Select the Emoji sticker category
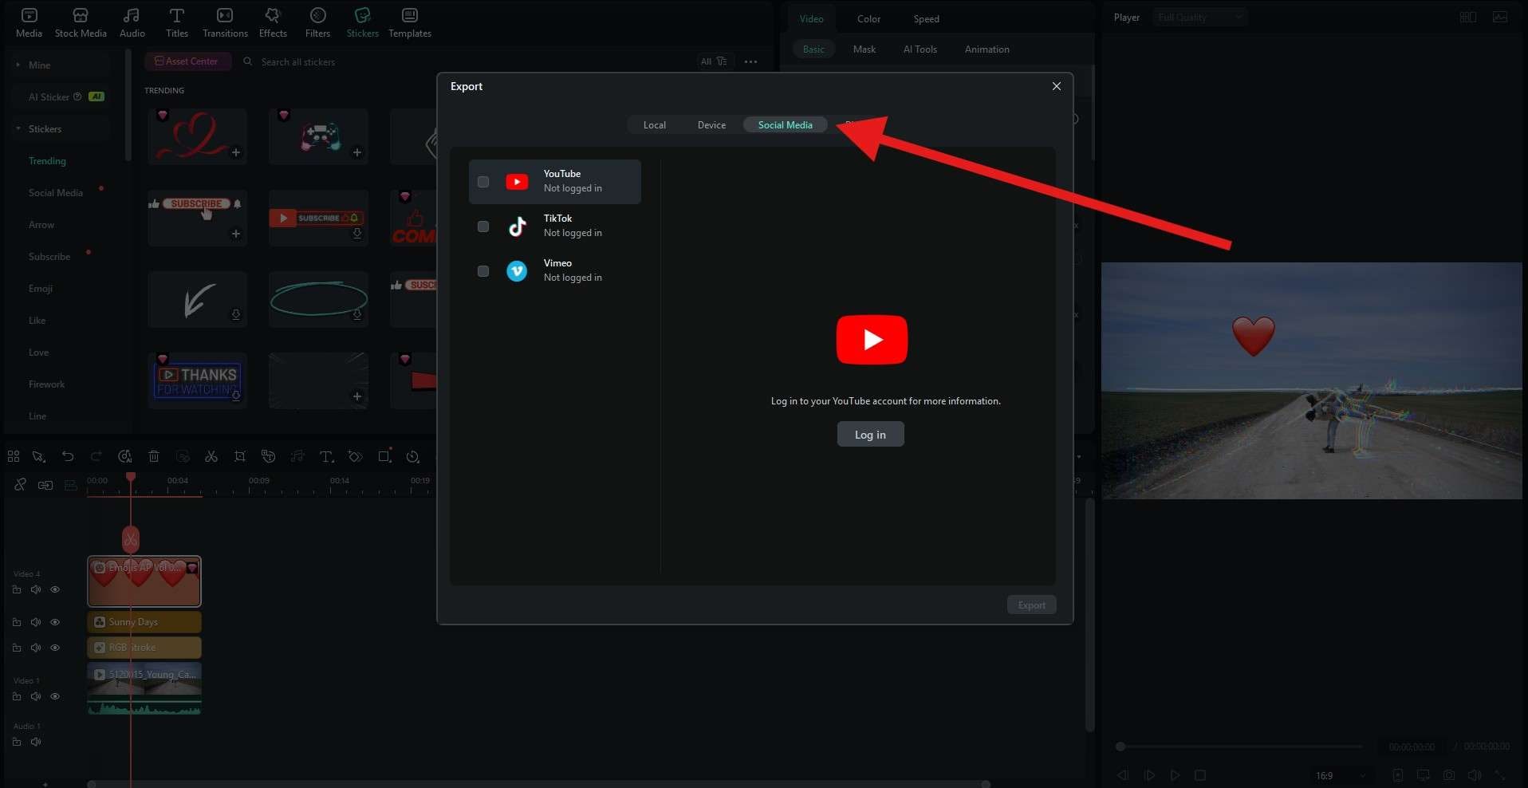 click(x=41, y=288)
